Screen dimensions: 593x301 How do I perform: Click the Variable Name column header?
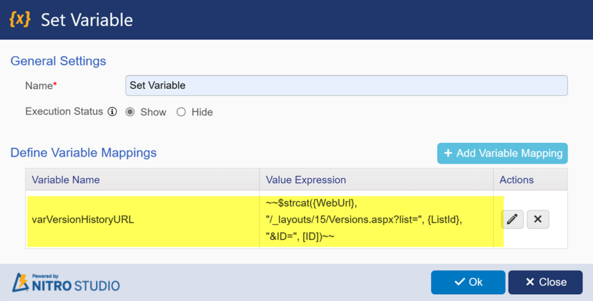[65, 179]
